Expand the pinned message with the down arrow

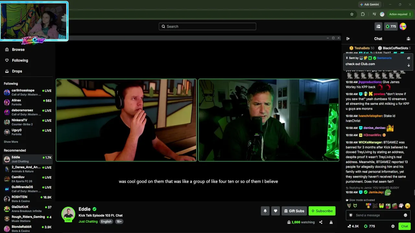coord(409,65)
